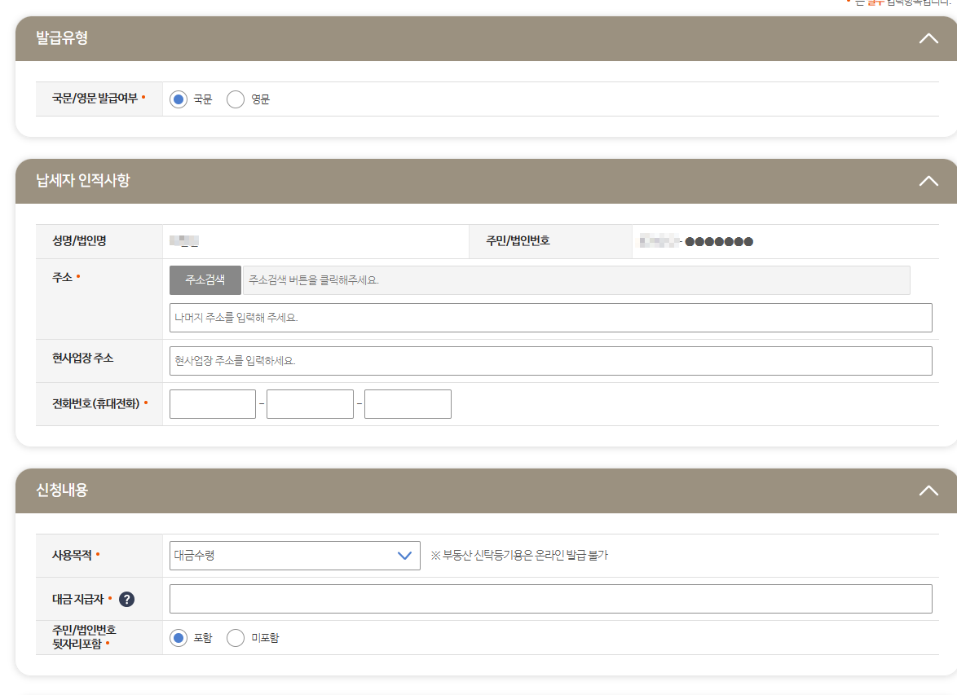Click the 현사업장 주소 input field
Viewport: 957px width, 695px height.
pyautogui.click(x=550, y=360)
